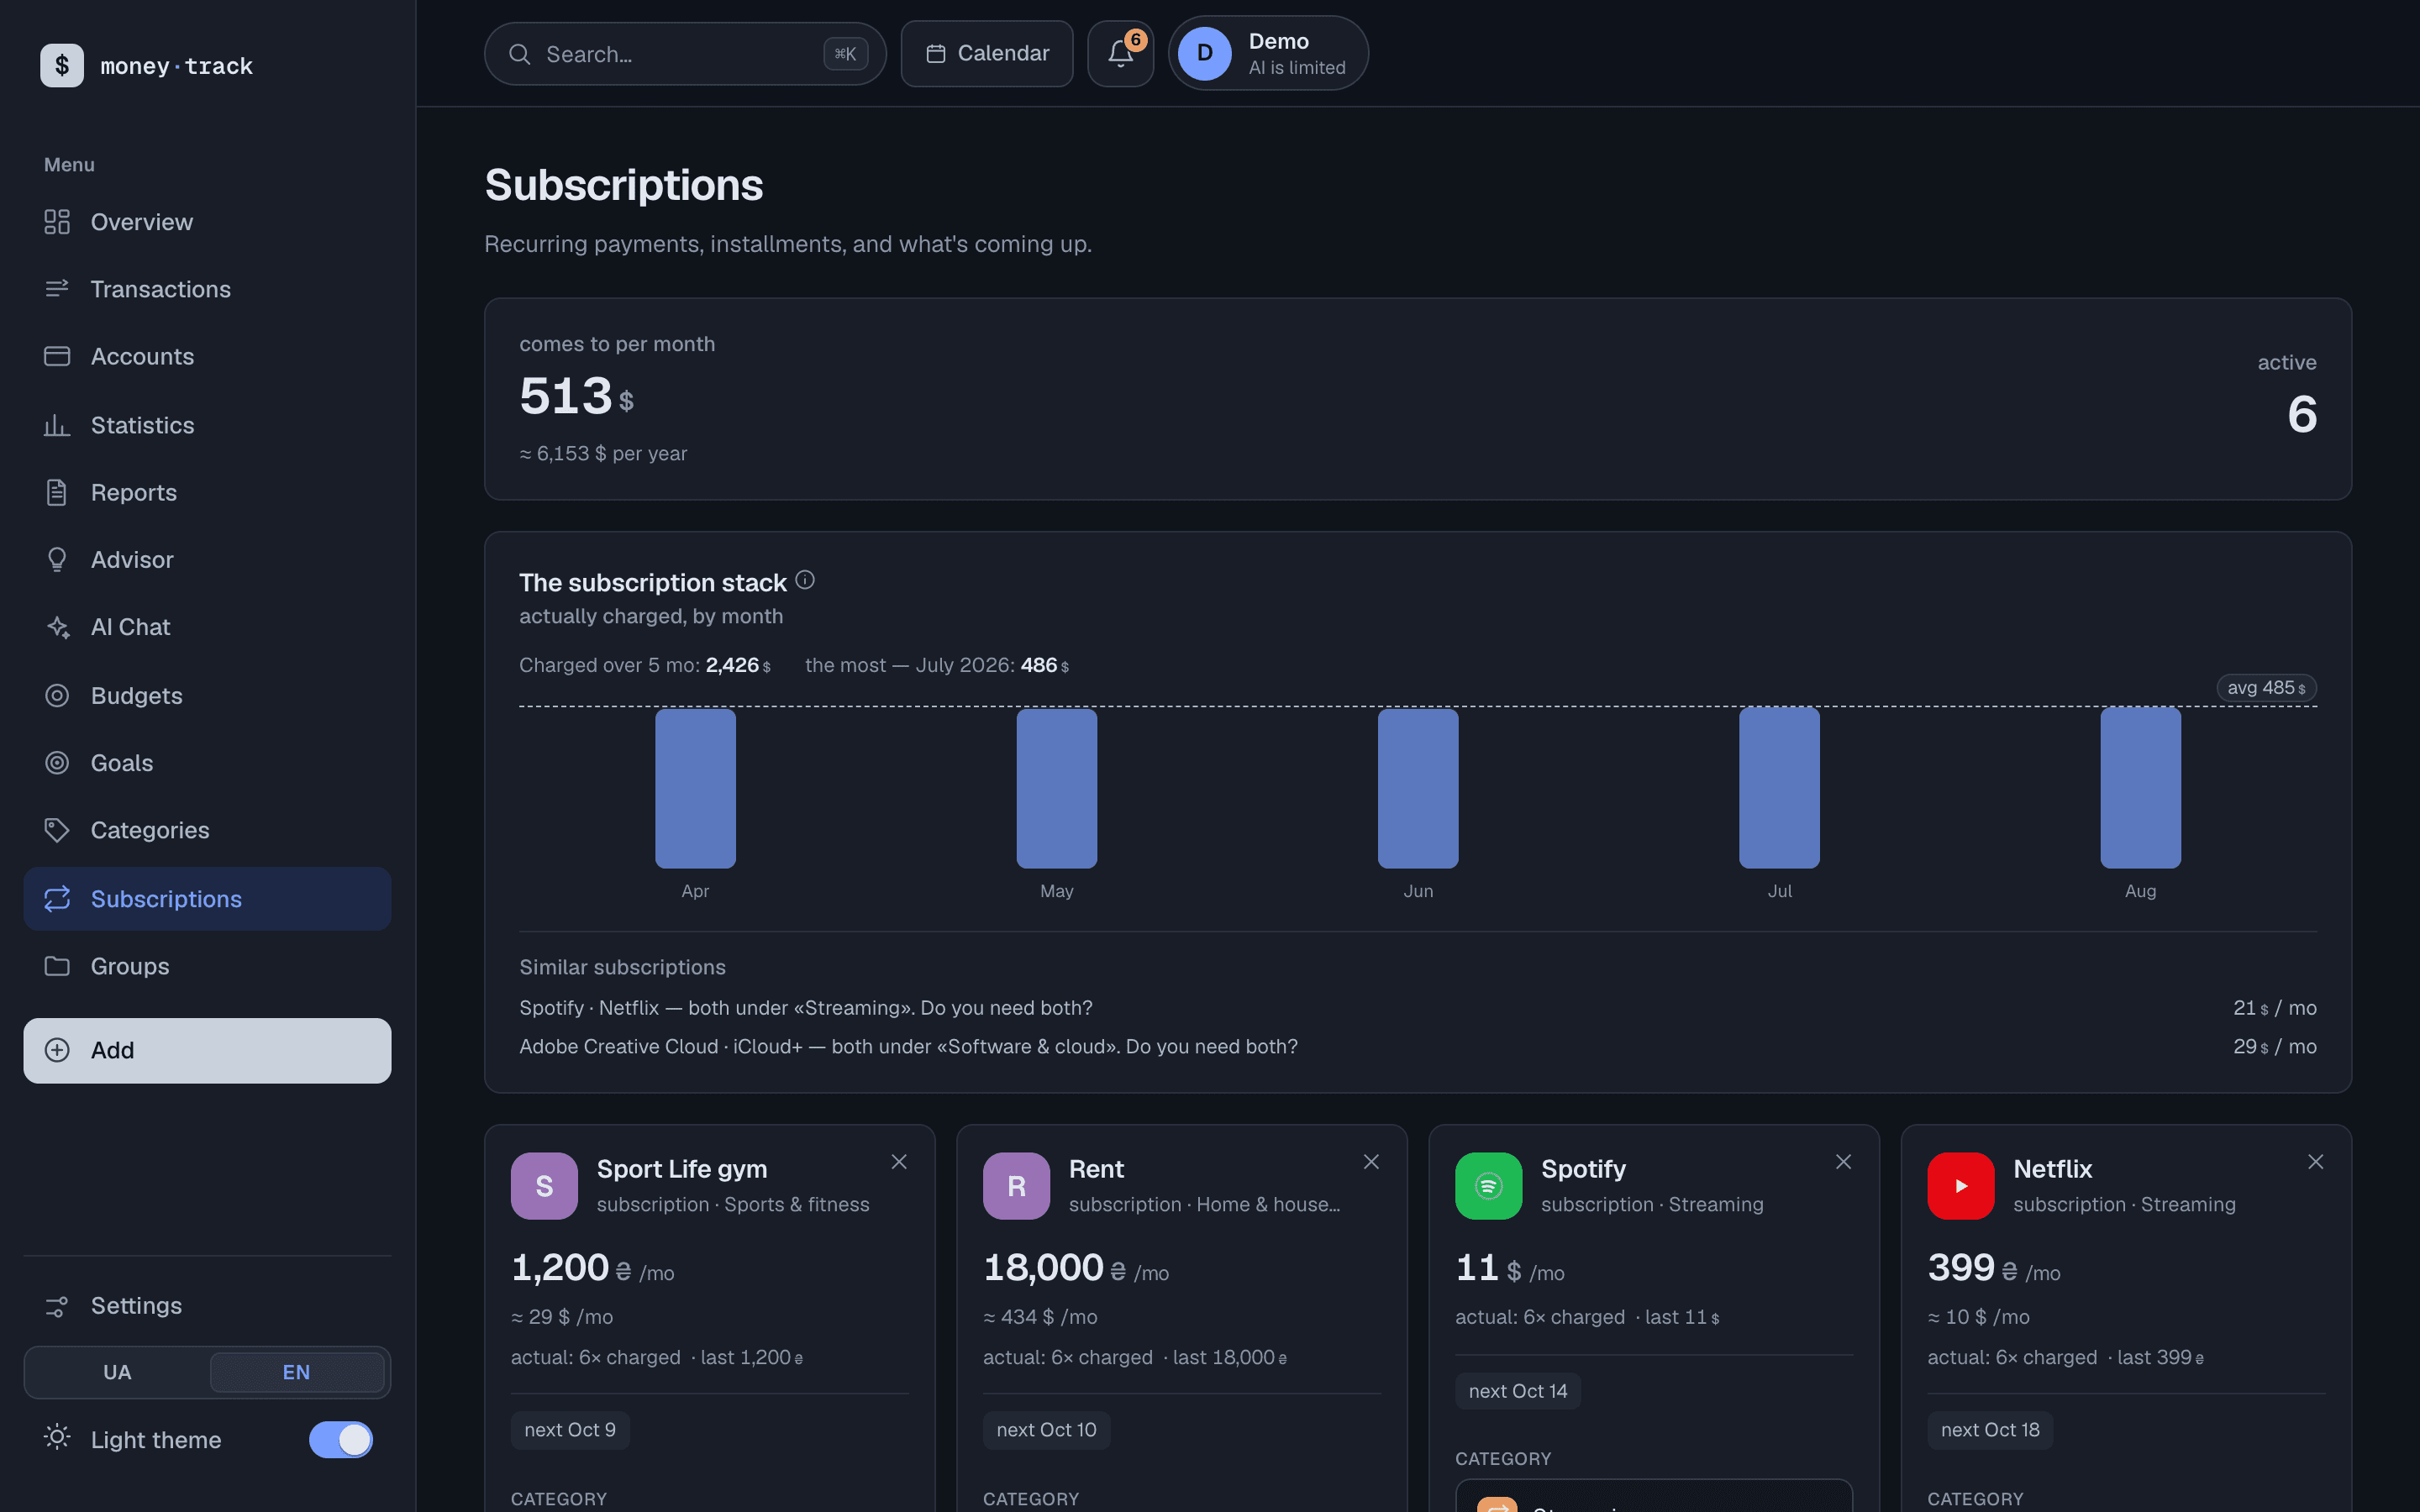
Task: Click the Sport Life gym S avatar
Action: coord(544,1186)
